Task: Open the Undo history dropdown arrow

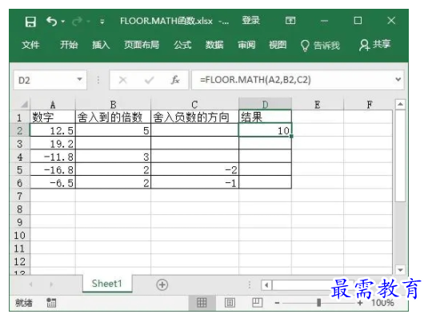Action: 63,22
